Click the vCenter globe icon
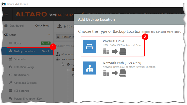Viewport: 187px width, 105px height. click(68, 65)
